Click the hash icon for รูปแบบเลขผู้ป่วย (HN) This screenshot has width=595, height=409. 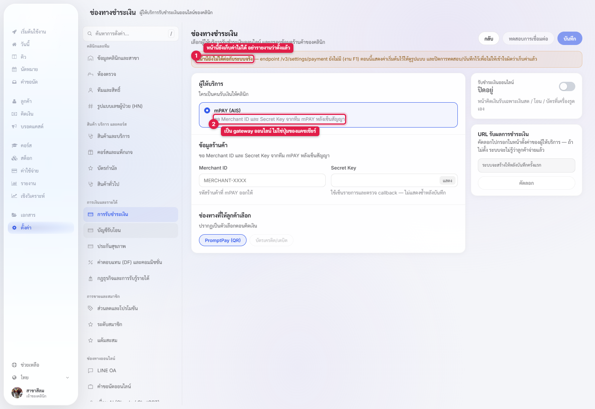90,106
